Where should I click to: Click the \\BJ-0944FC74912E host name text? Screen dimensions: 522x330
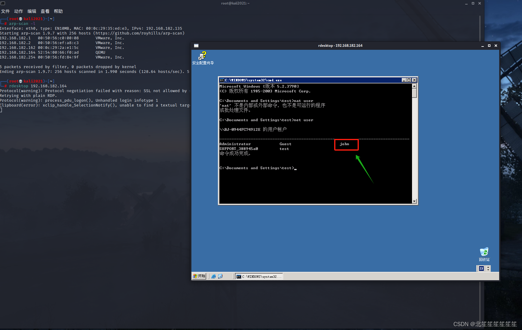click(x=240, y=130)
